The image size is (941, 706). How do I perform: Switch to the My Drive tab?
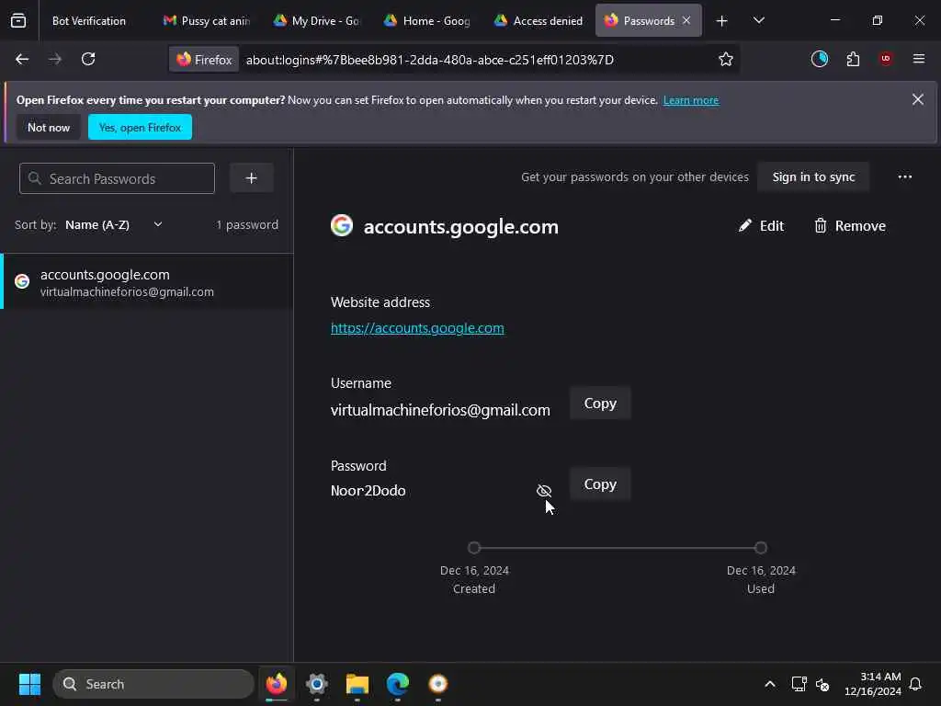[x=317, y=21]
